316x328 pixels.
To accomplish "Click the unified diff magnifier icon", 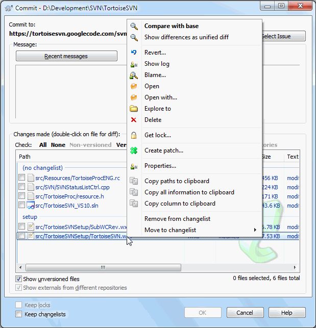I will pyautogui.click(x=134, y=37).
